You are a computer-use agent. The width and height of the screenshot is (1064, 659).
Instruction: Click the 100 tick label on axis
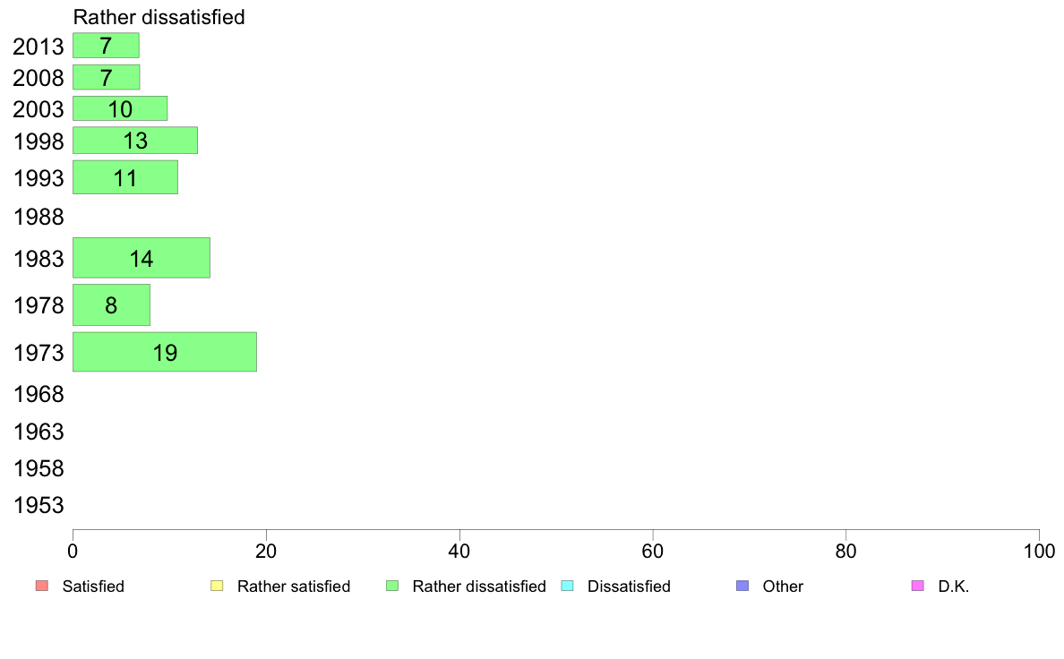[x=1039, y=551]
